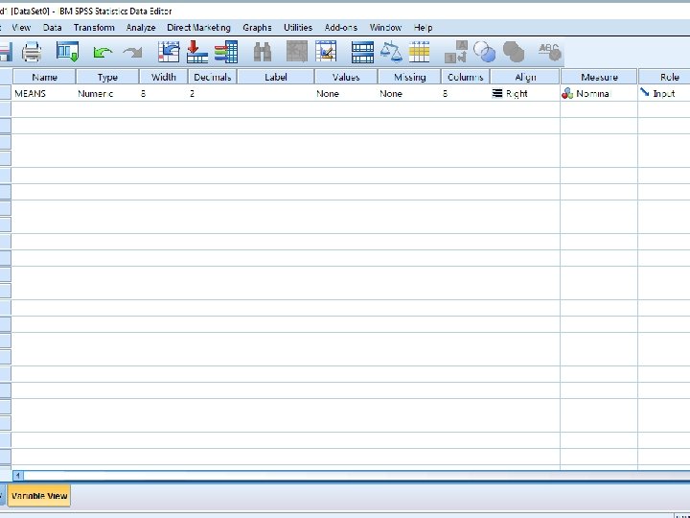Open the Analyze menu
The width and height of the screenshot is (690, 518).
[x=141, y=27]
